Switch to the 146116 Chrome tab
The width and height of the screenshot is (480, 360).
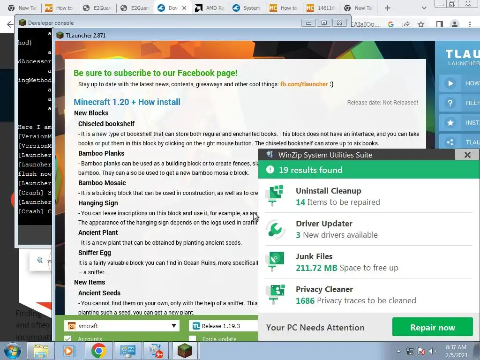(x=322, y=8)
